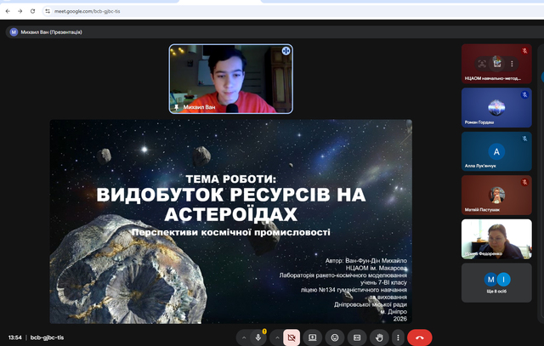Show the 8 other participants tile
Screen dimensions: 544x346
point(496,282)
